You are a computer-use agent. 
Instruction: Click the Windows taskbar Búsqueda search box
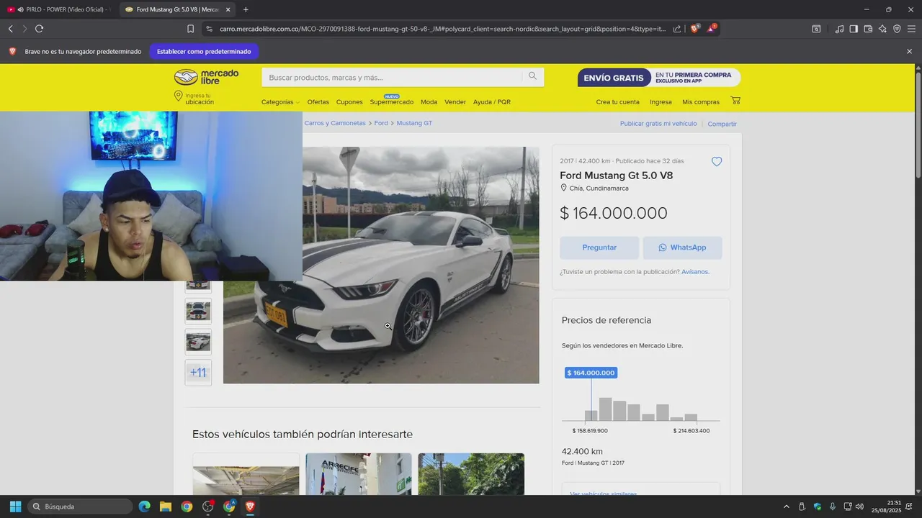pos(80,506)
